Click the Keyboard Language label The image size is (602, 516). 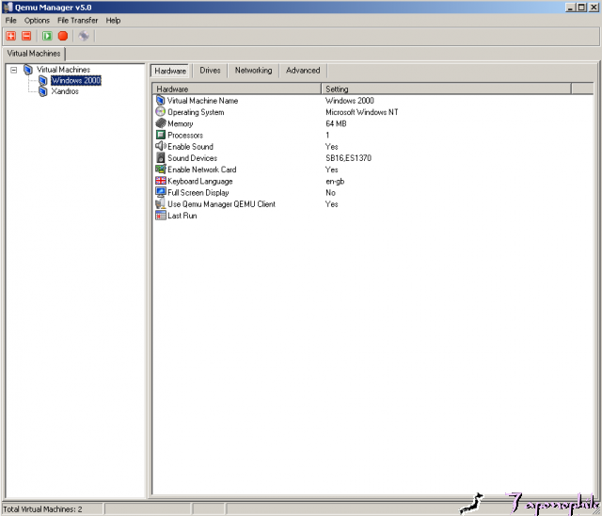200,181
